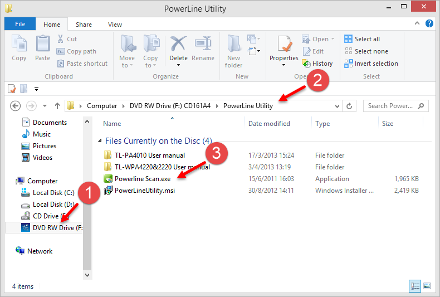Viewport: 440px width, 297px height.
Task: Select Computer in navigation pane
Action: (37, 181)
